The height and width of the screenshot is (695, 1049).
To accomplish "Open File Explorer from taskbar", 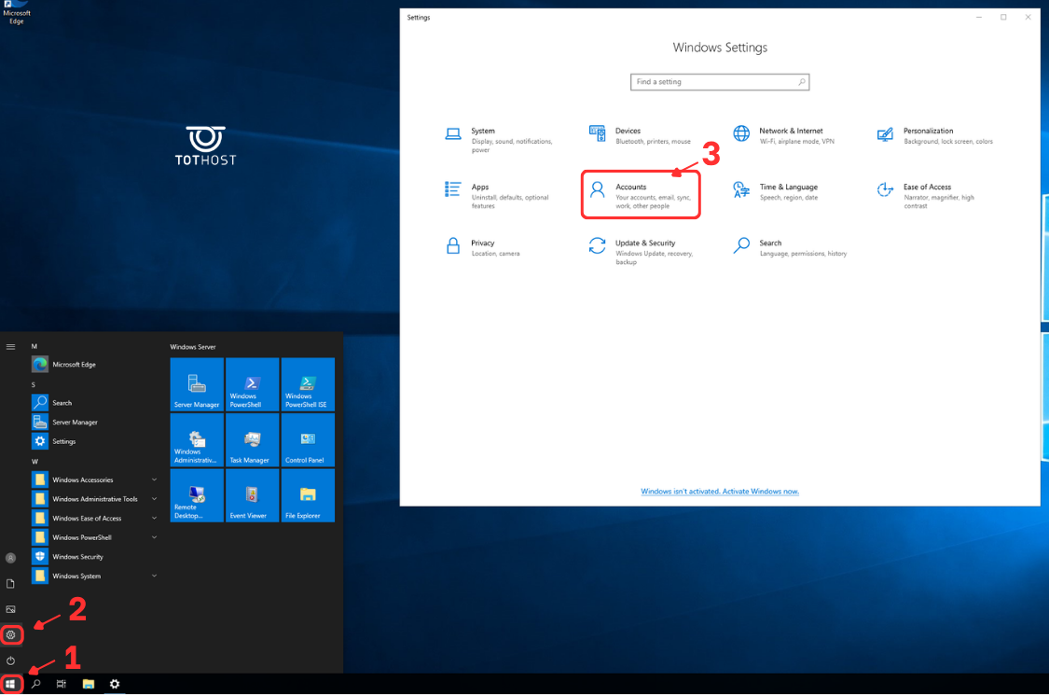I will click(89, 685).
